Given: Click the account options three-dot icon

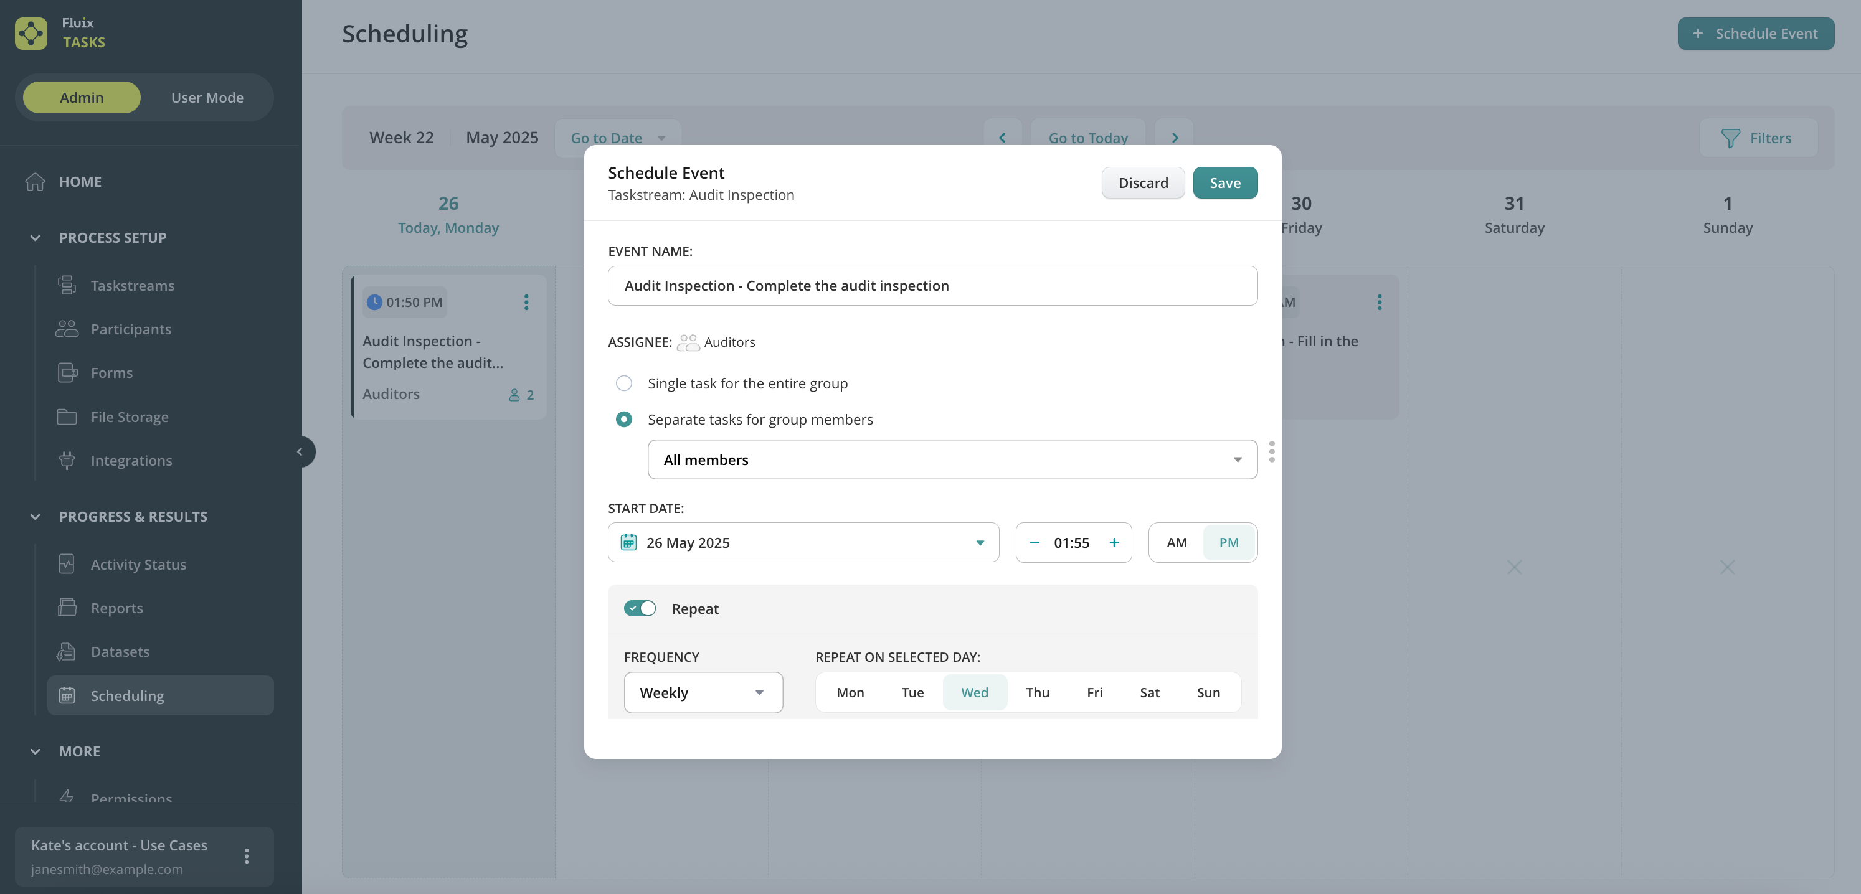Looking at the screenshot, I should (x=247, y=856).
